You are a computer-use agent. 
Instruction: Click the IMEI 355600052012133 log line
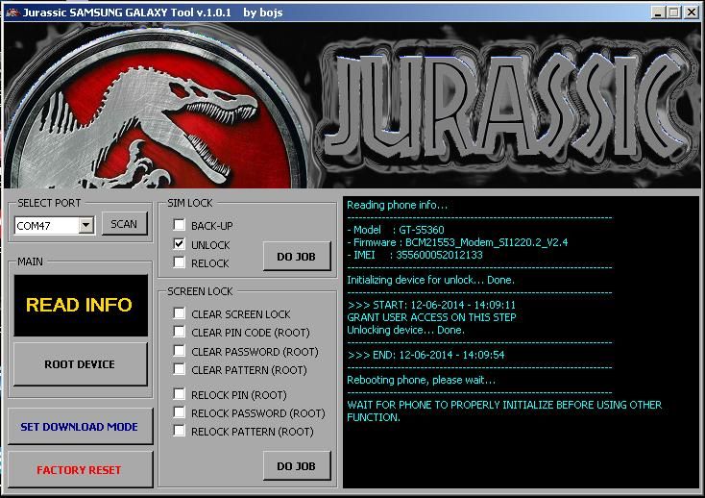[415, 255]
